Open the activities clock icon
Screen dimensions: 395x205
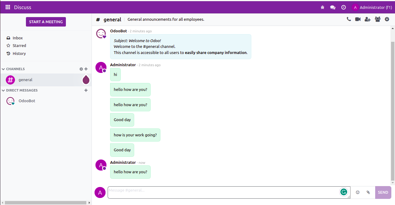tap(343, 7)
